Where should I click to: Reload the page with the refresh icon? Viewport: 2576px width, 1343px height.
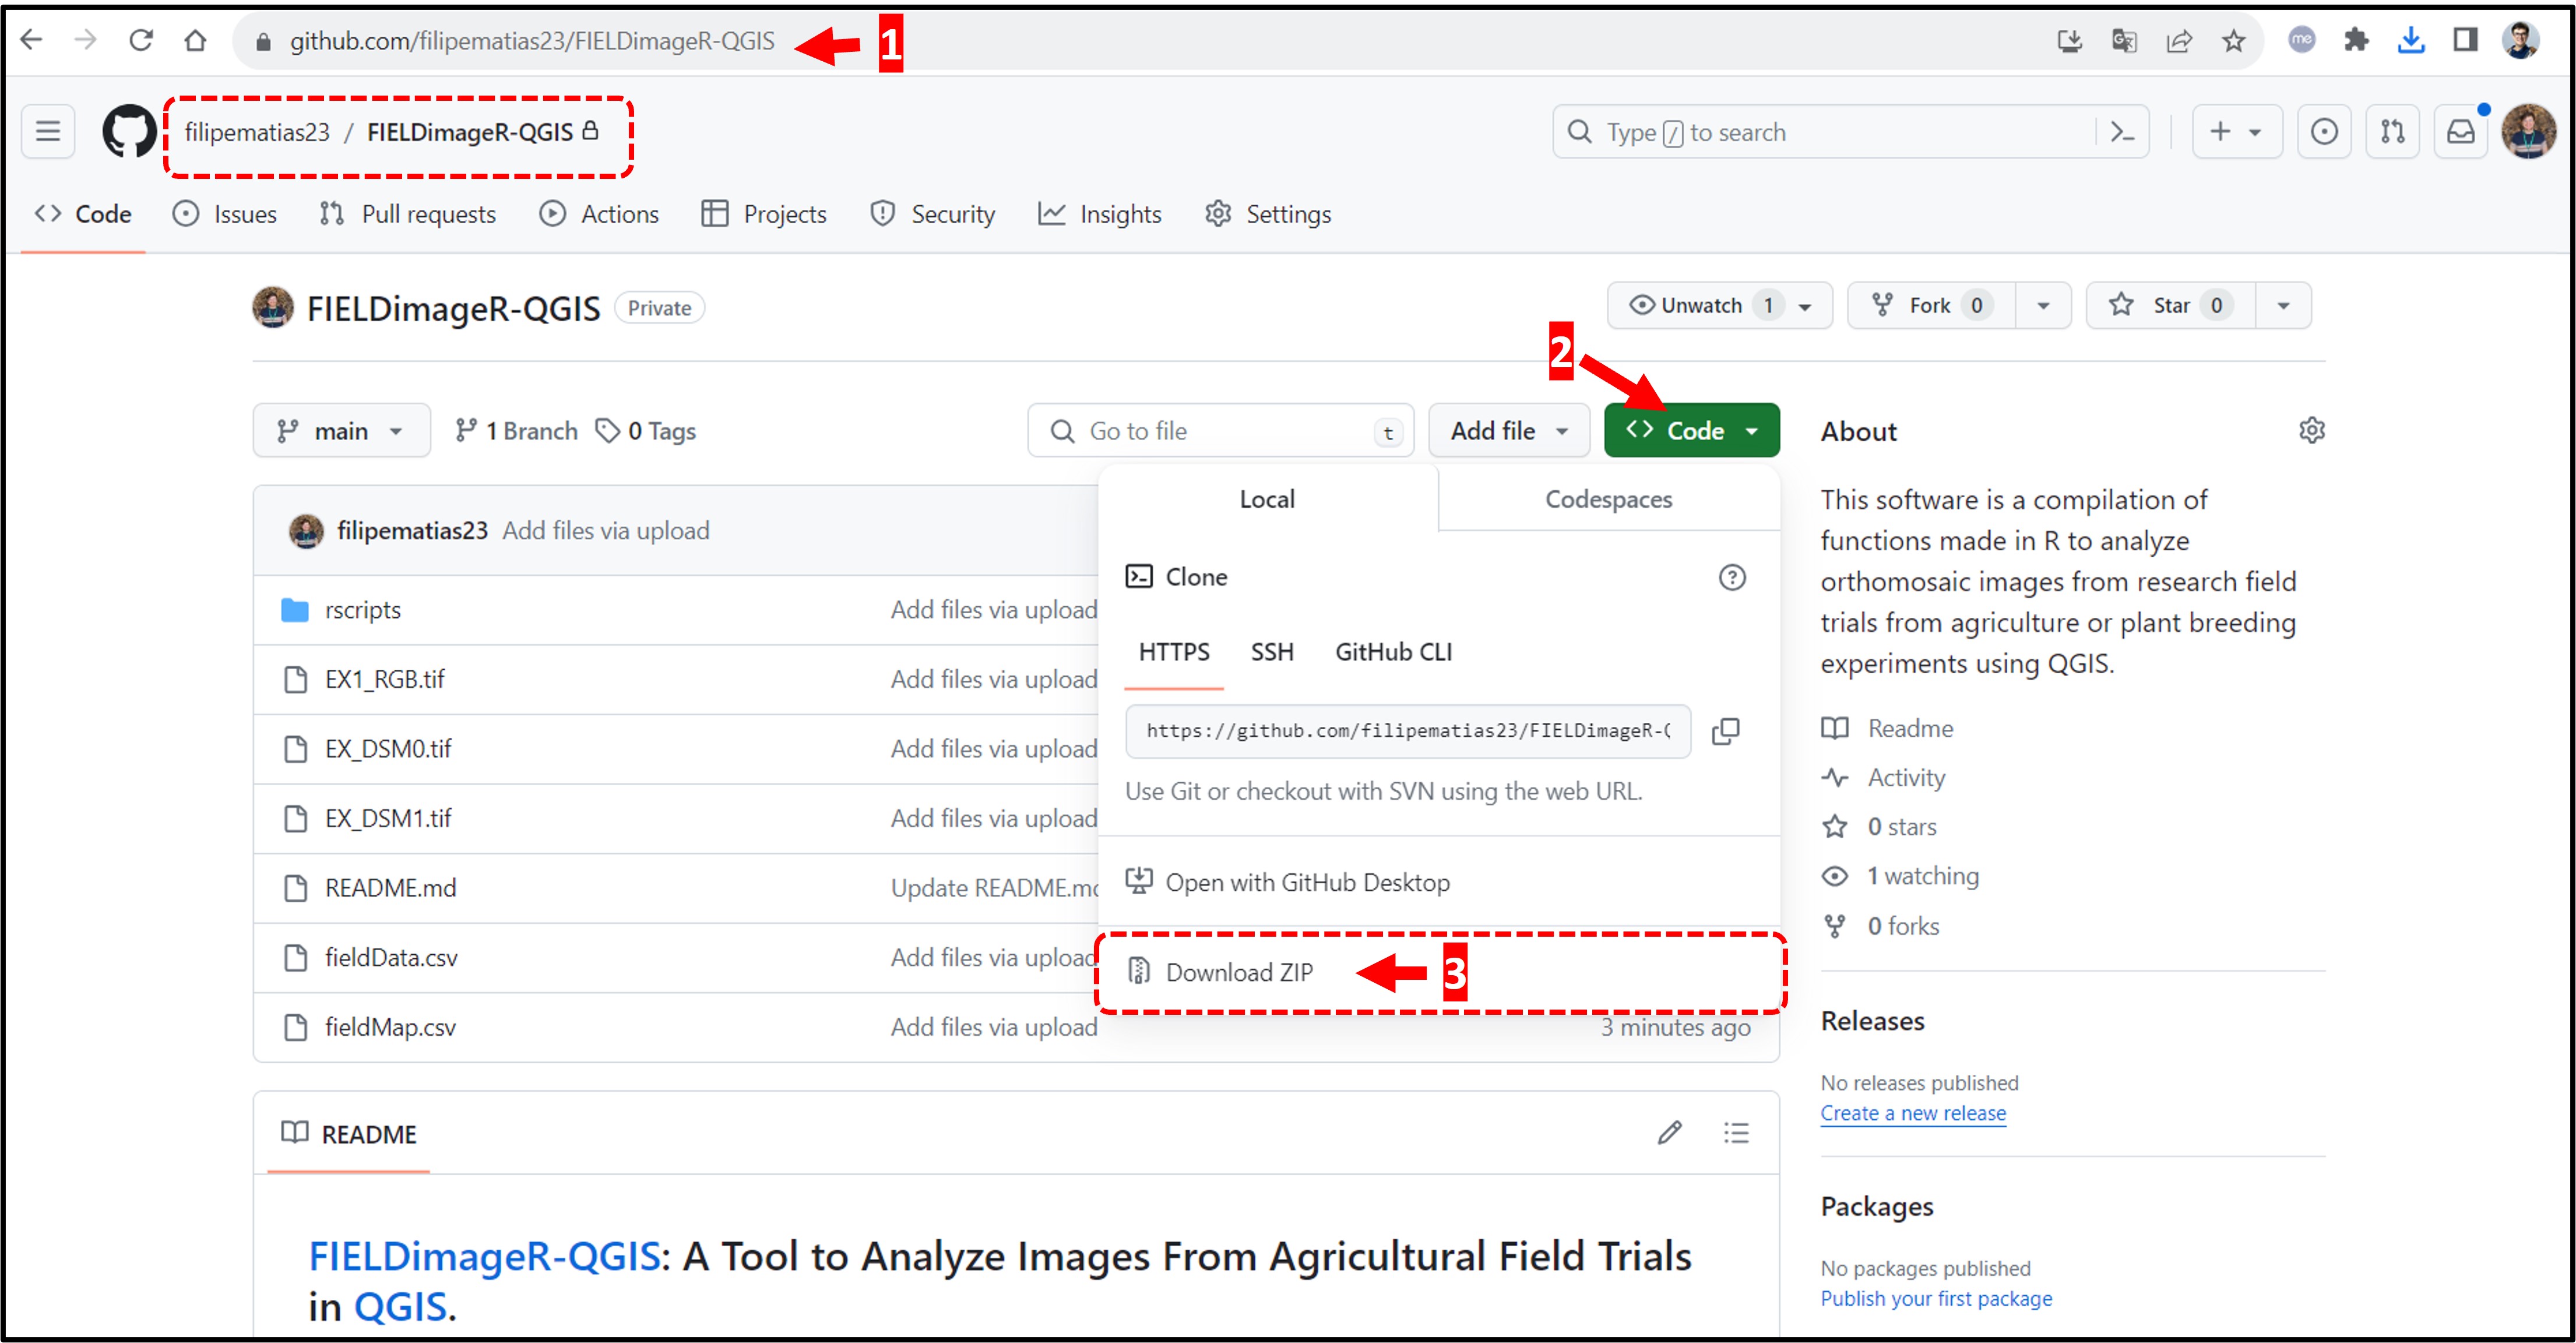click(141, 40)
